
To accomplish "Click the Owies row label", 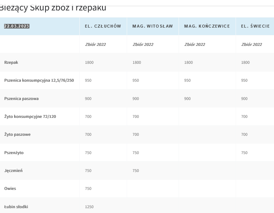I will tap(10, 188).
